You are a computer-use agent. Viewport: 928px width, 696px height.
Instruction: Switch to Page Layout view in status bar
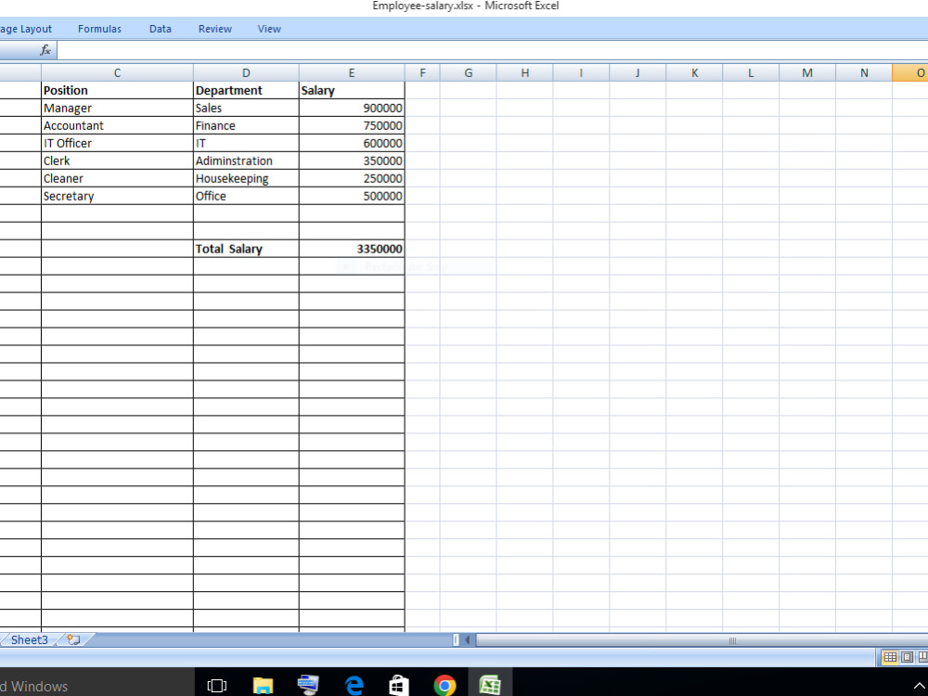[x=907, y=657]
